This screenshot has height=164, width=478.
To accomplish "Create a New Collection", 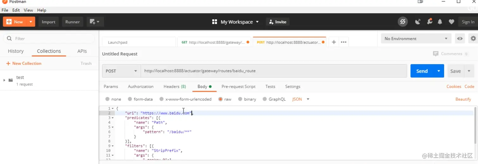I will (24, 63).
